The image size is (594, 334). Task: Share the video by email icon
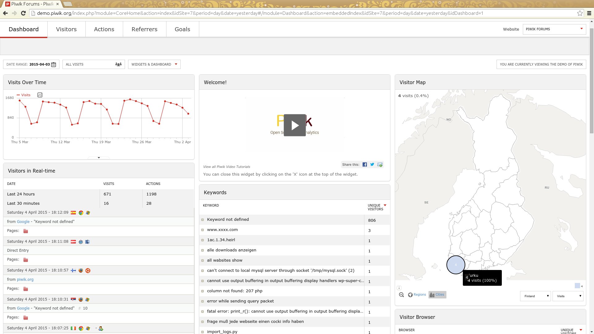tap(380, 165)
